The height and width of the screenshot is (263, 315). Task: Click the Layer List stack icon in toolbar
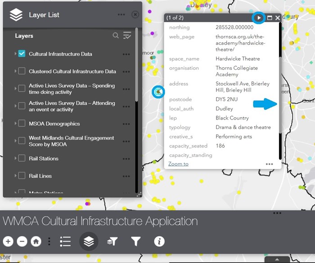[x=89, y=241]
